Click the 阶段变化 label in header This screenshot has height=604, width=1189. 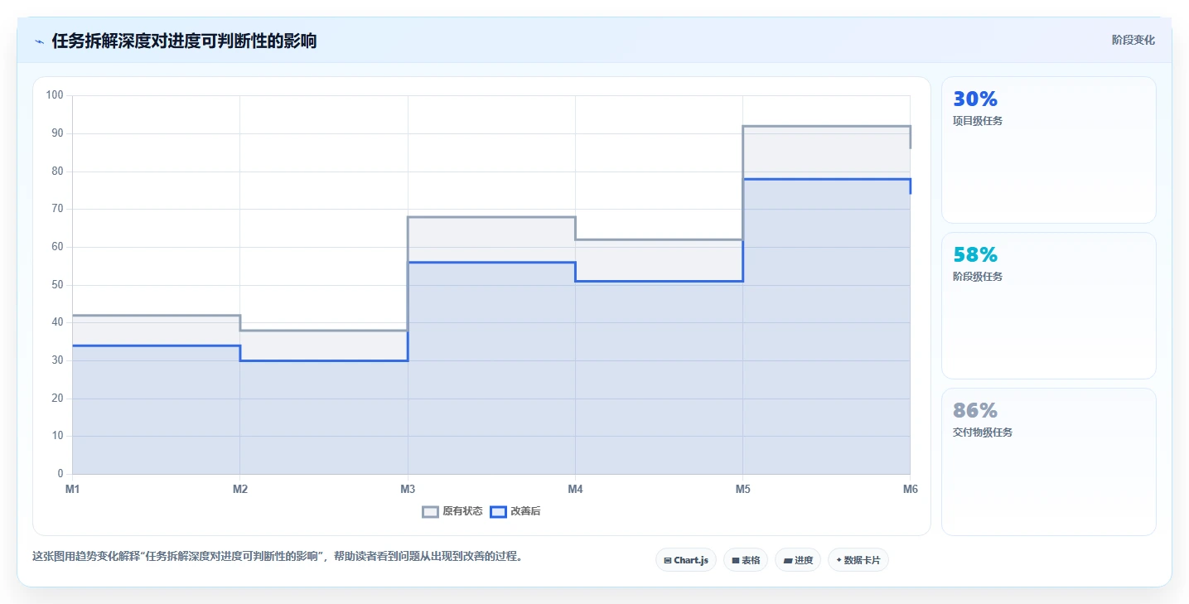1133,40
